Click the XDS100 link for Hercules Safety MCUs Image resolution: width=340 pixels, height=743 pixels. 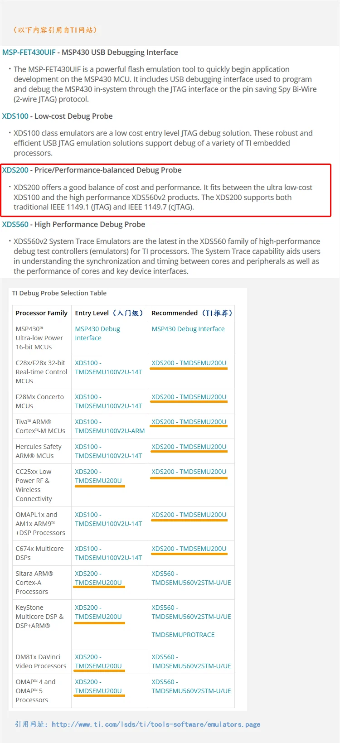[108, 451]
